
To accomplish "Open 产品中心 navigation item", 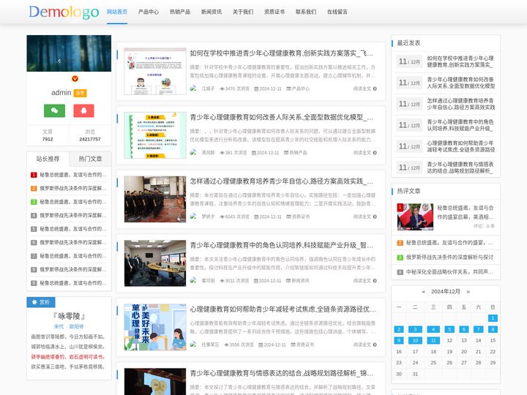I will 148,12.
